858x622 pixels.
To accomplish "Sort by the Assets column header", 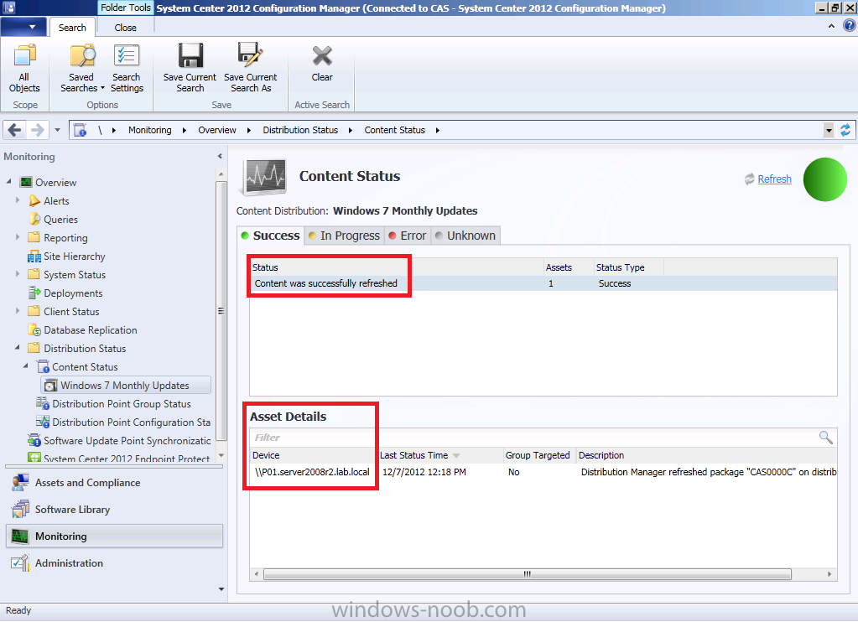I will (569, 267).
